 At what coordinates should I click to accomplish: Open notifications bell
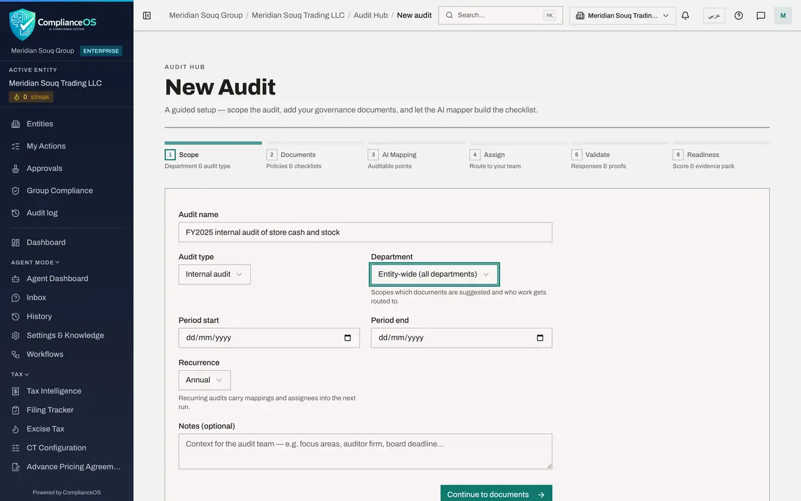click(685, 16)
